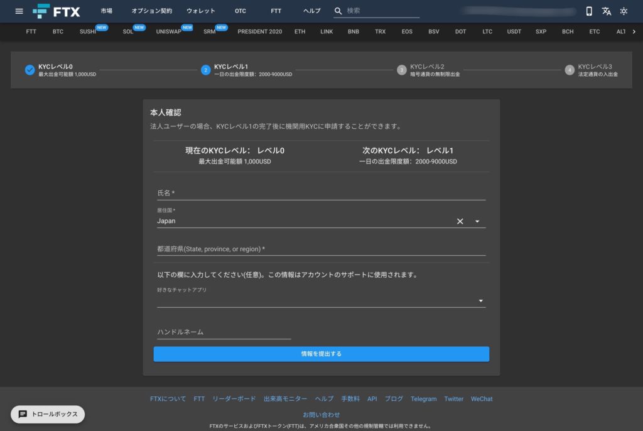Select UNISWAP in the ticker bar
Viewport: 643px width, 431px height.
click(x=168, y=31)
